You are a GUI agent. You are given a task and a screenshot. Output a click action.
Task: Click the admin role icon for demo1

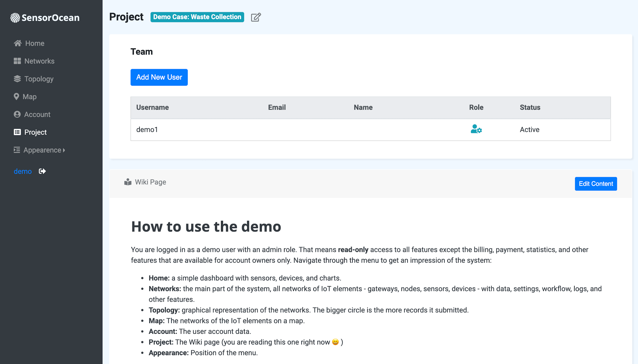pyautogui.click(x=476, y=129)
